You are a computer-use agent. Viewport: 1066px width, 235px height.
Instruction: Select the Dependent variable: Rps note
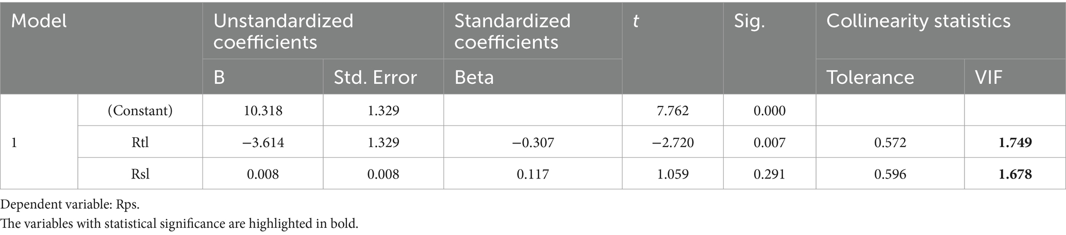(70, 204)
